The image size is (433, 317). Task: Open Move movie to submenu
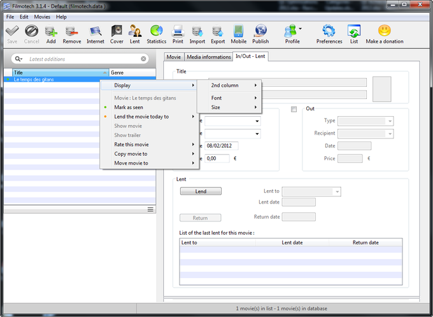point(149,163)
